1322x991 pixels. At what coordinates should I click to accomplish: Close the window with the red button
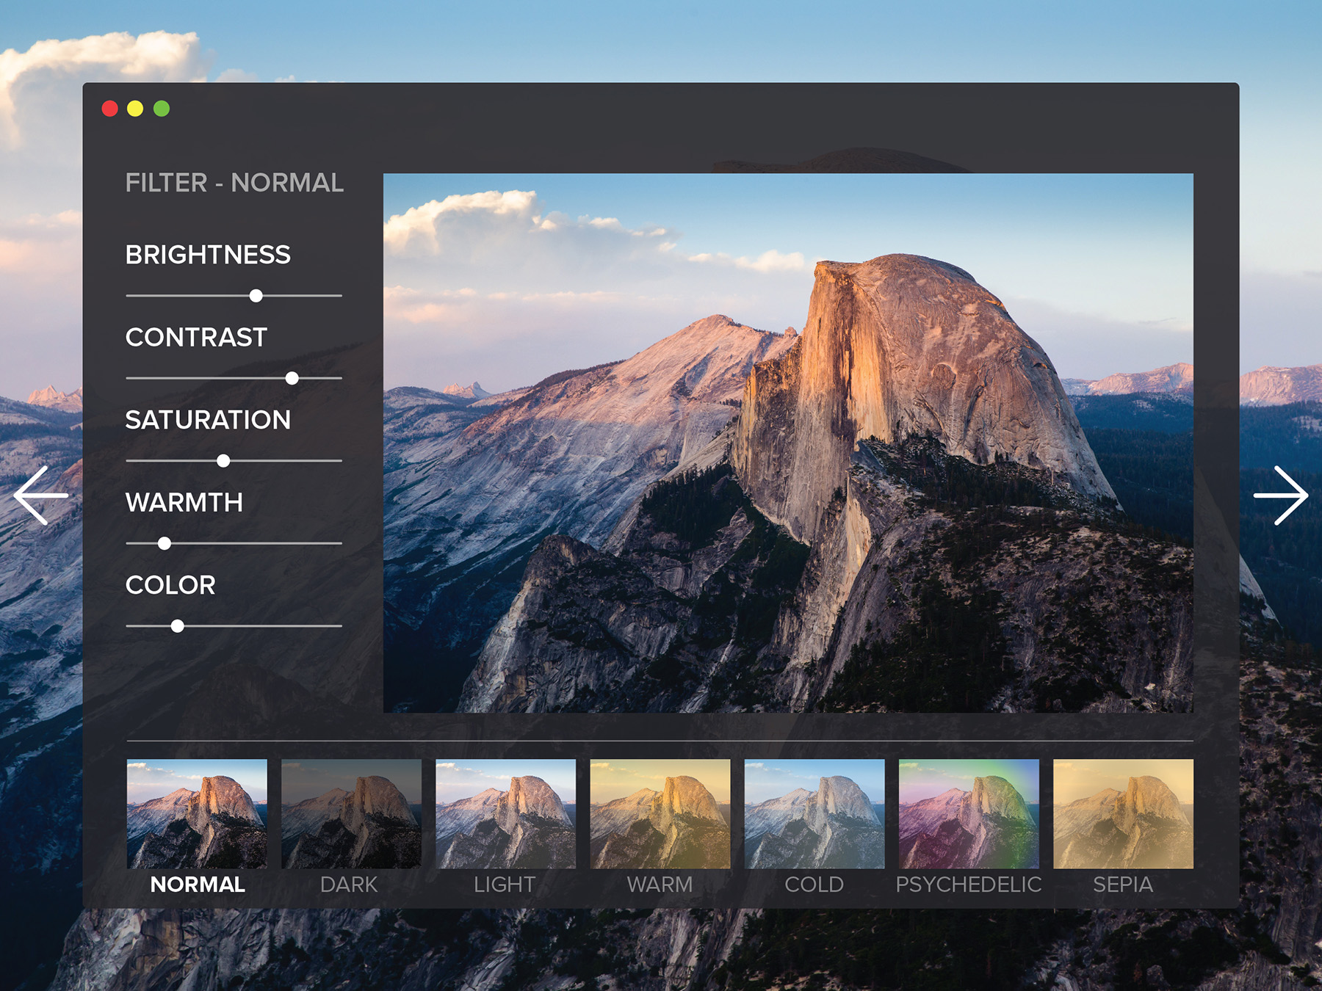pyautogui.click(x=109, y=109)
